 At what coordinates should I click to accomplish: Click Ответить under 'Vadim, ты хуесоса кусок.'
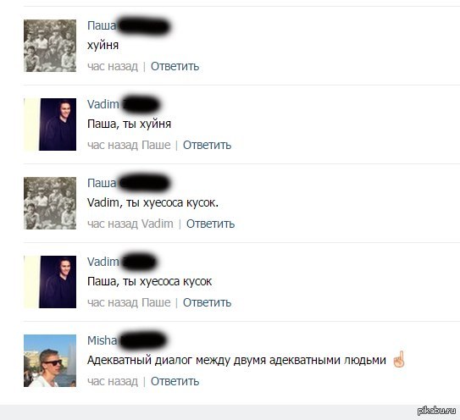pos(211,224)
